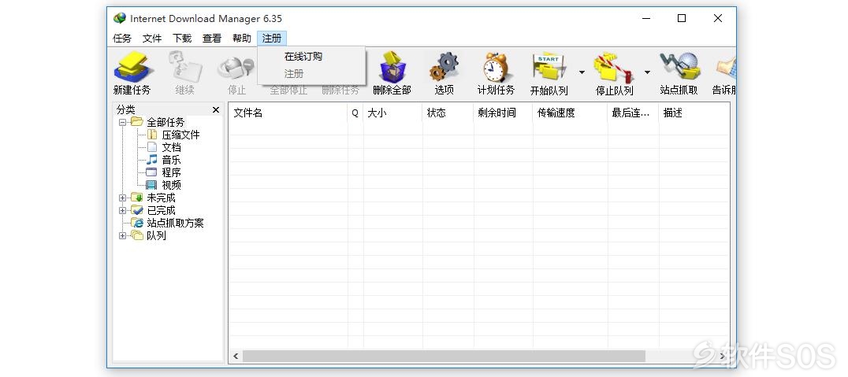Expand the 已完成 tree node

point(122,211)
